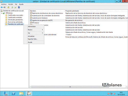
Task: Select Certificados emitidos folder icon
Action: pyautogui.click(x=6, y=17)
